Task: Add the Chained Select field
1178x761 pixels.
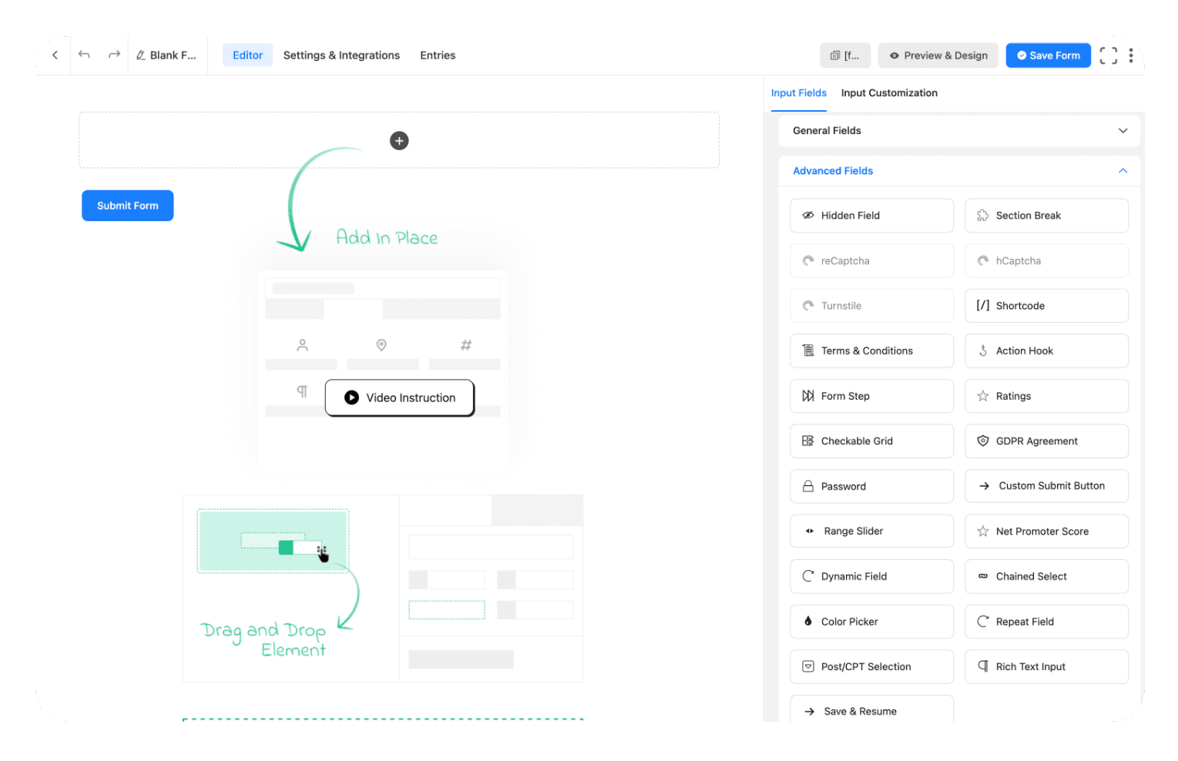Action: pos(1046,576)
